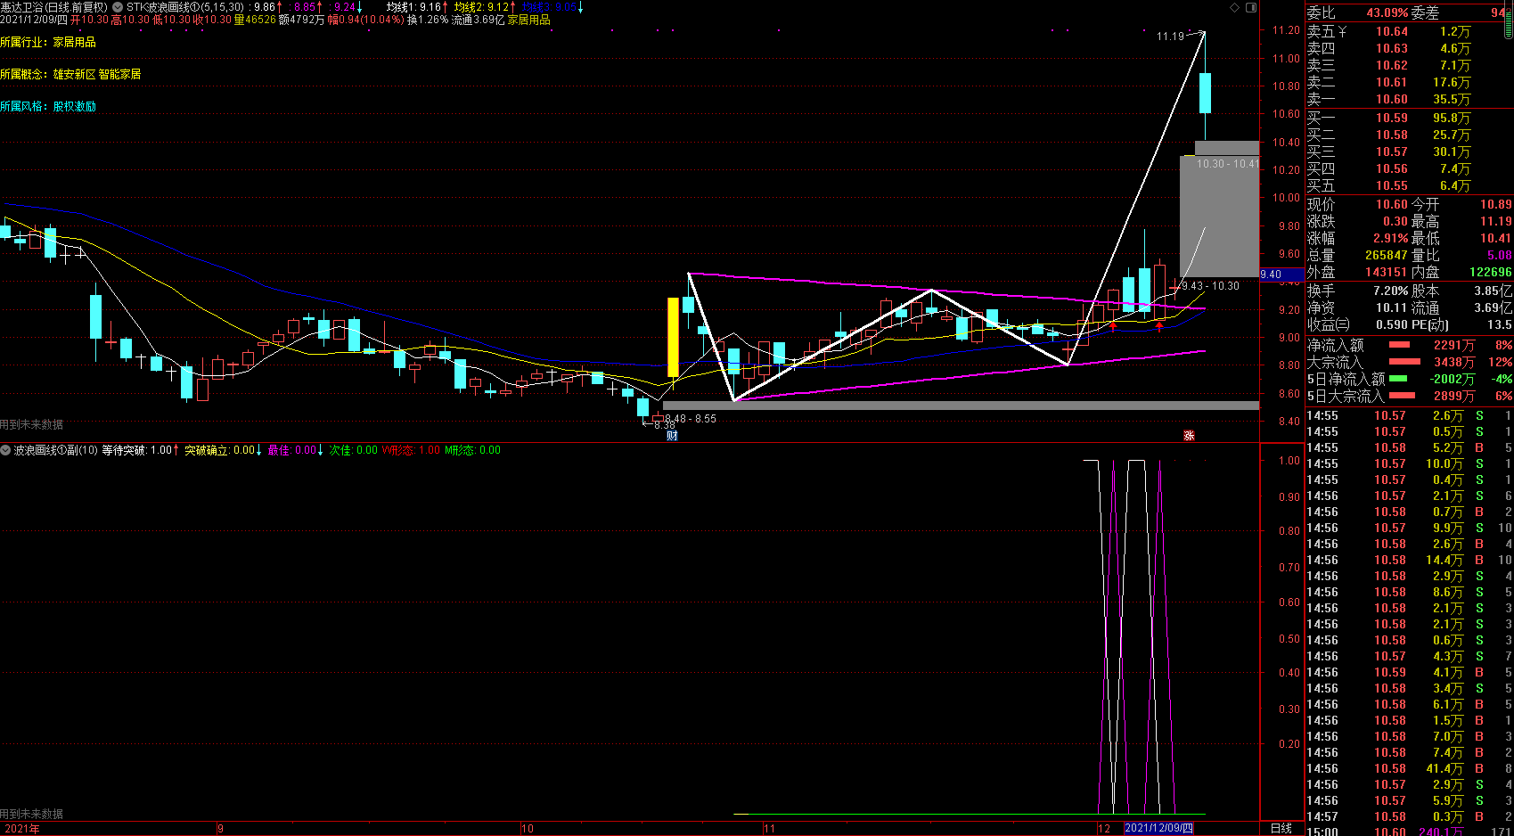1514x836 pixels.
Task: Click the 9.43 - 10.30 range label
Action: [1210, 286]
